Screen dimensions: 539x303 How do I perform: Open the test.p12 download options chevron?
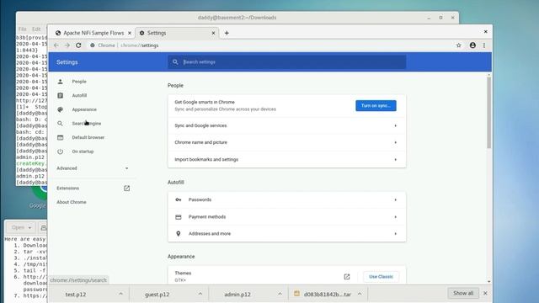[x=120, y=294]
